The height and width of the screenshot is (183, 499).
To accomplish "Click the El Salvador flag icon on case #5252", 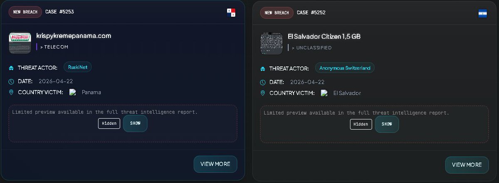I will [x=482, y=13].
